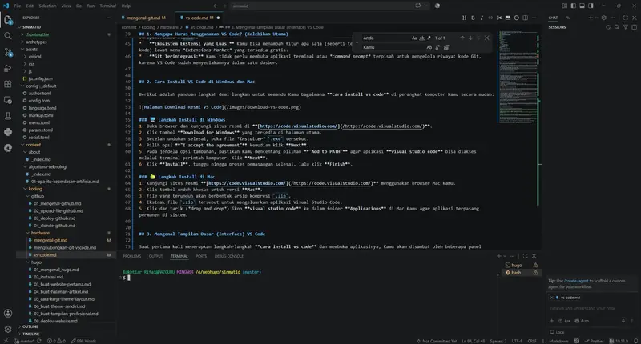Maximize the terminal panel size
The height and width of the screenshot is (344, 641).
tap(526, 256)
